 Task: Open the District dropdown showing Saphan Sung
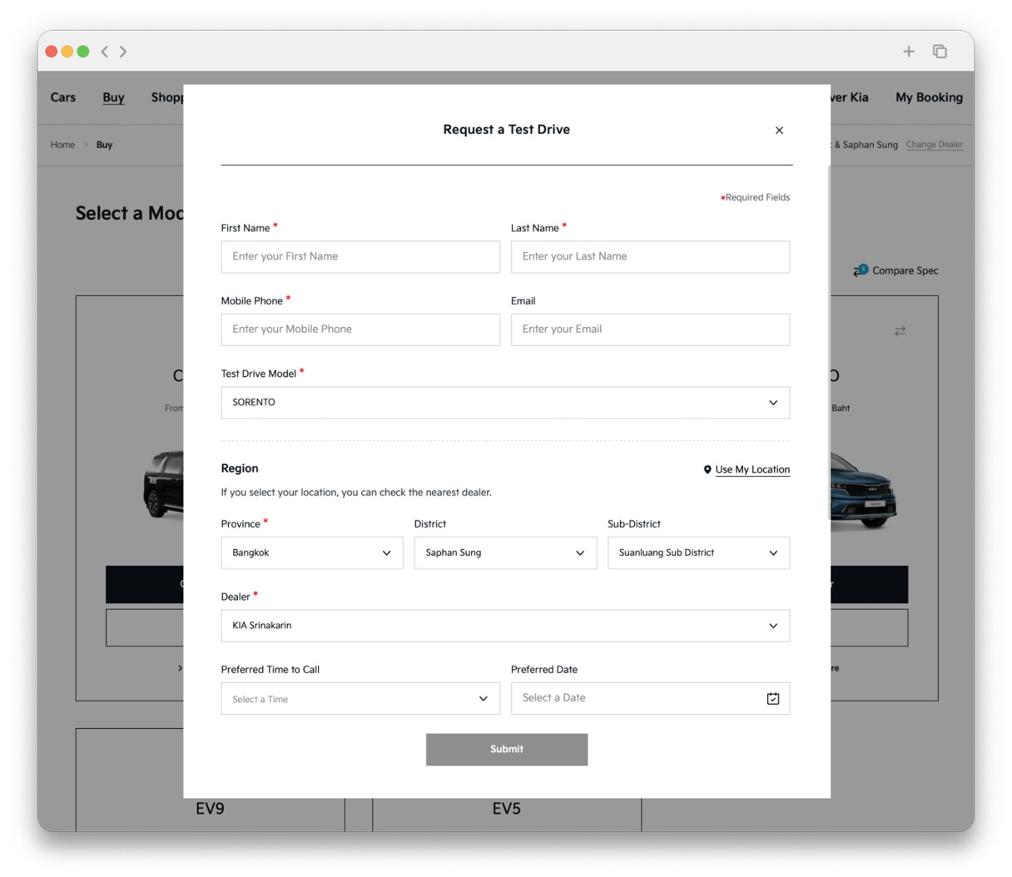coord(505,553)
